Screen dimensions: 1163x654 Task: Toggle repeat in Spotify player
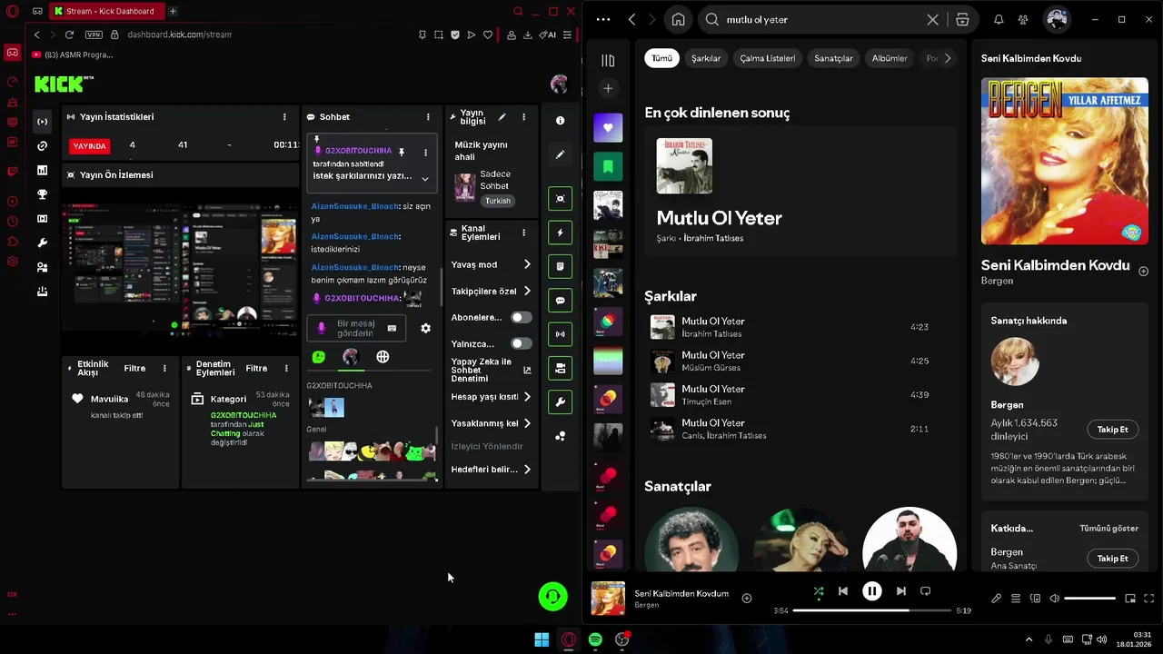coord(925,591)
